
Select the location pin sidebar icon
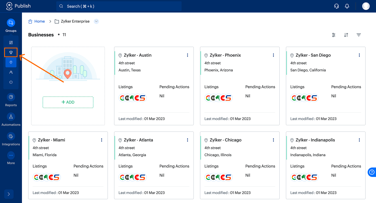11,62
